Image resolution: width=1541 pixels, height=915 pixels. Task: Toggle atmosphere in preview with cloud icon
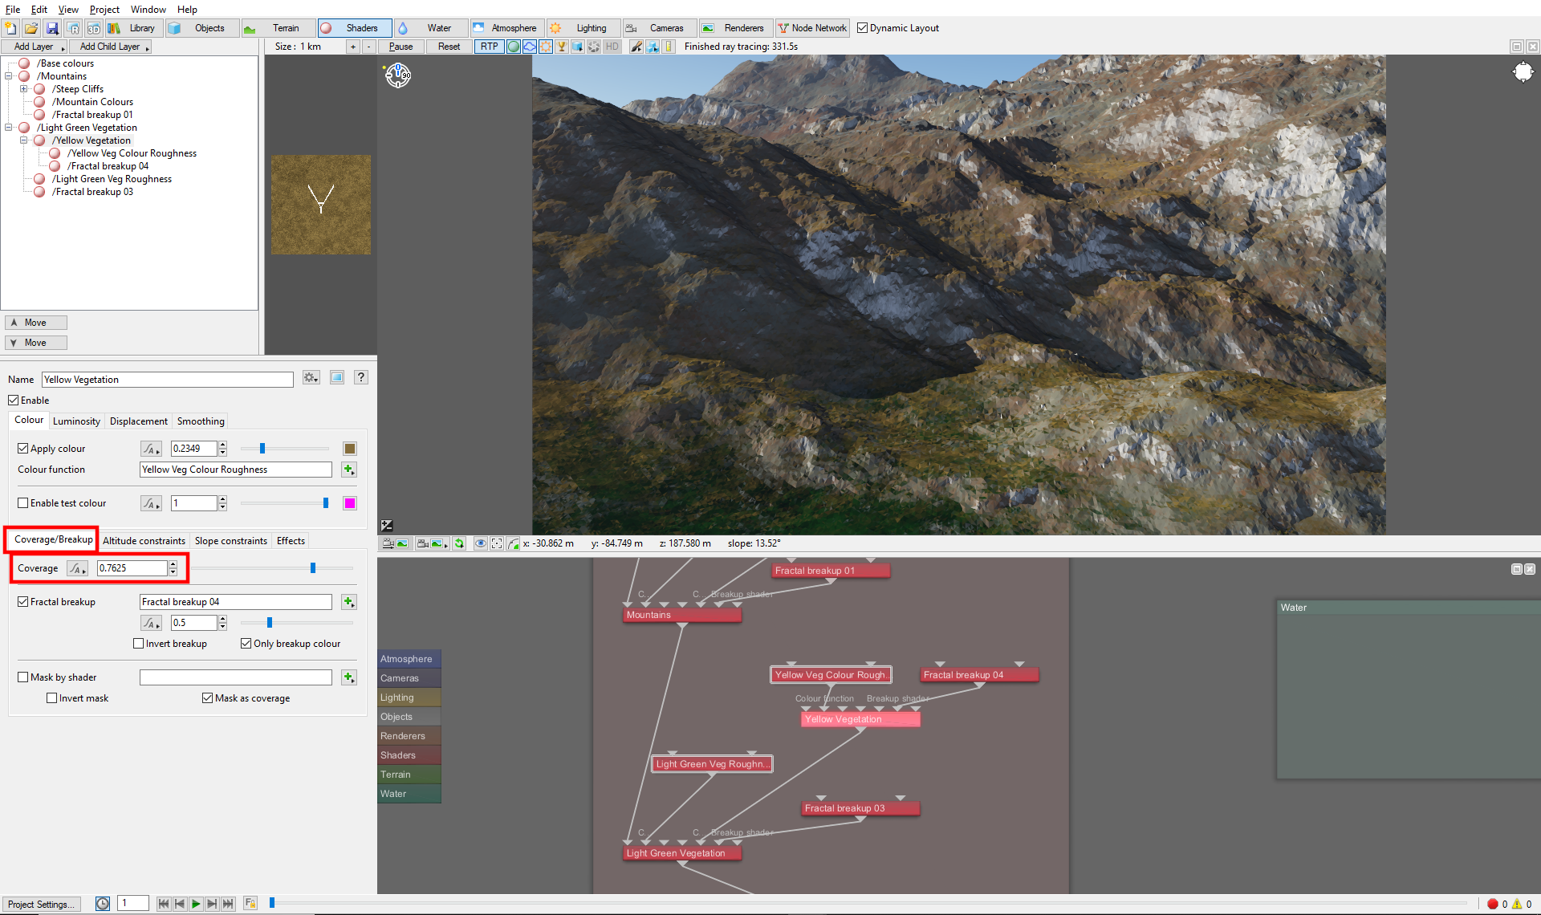(x=530, y=47)
